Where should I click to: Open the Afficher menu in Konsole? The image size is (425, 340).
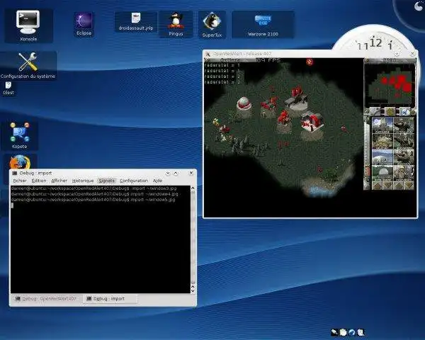(59, 181)
